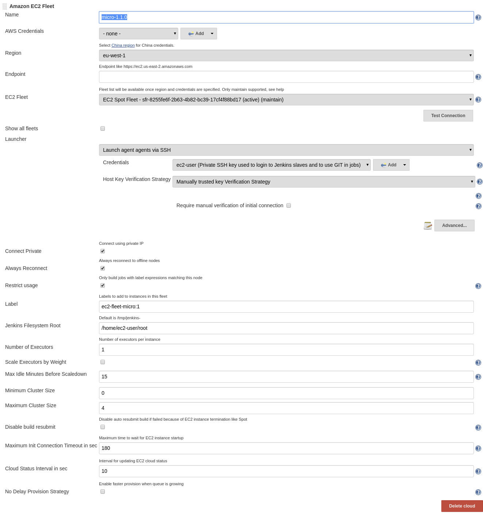The width and height of the screenshot is (483, 513).
Task: Check the Disable build resubmit box
Action: [103, 427]
